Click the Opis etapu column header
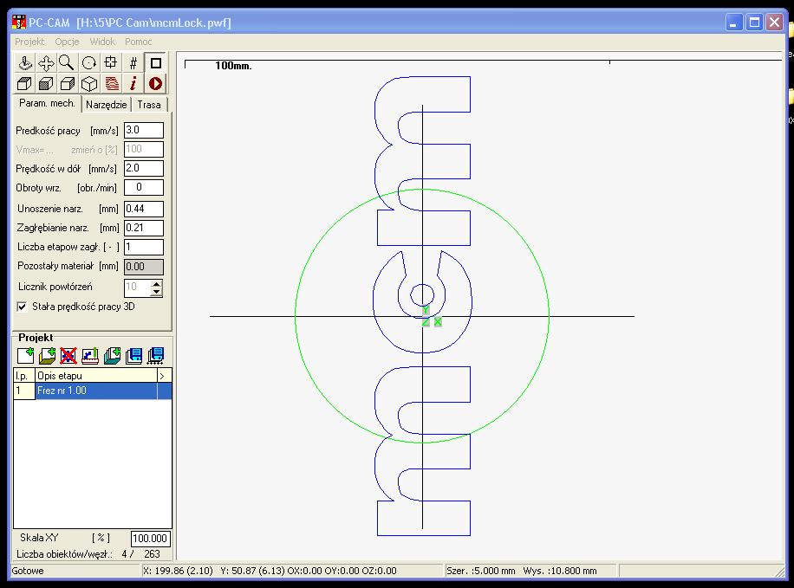The image size is (794, 588). coord(96,376)
